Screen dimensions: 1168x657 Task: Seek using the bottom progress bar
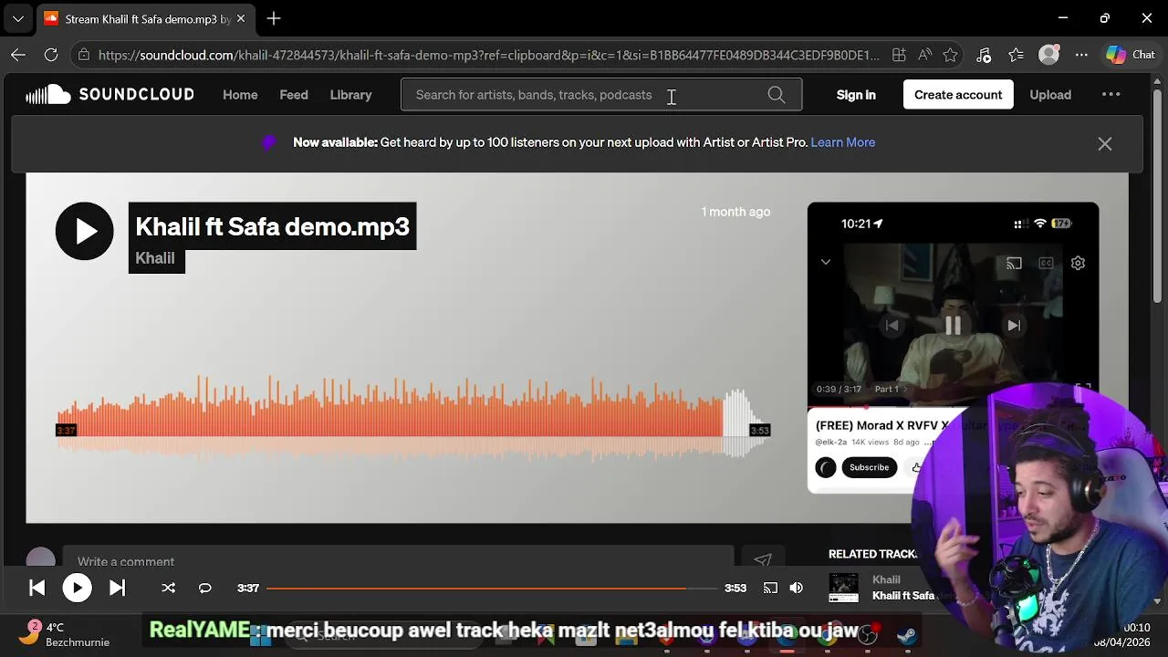click(x=492, y=589)
